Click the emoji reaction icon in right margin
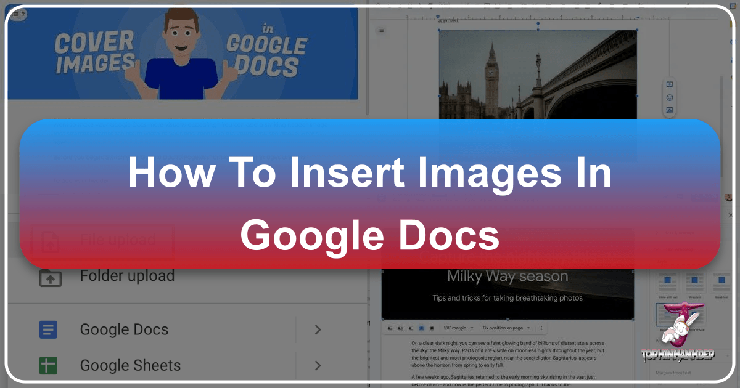 (x=669, y=97)
